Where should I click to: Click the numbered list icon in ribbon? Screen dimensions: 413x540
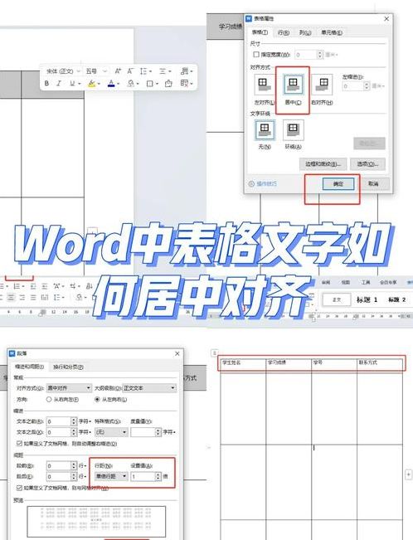(x=17, y=286)
